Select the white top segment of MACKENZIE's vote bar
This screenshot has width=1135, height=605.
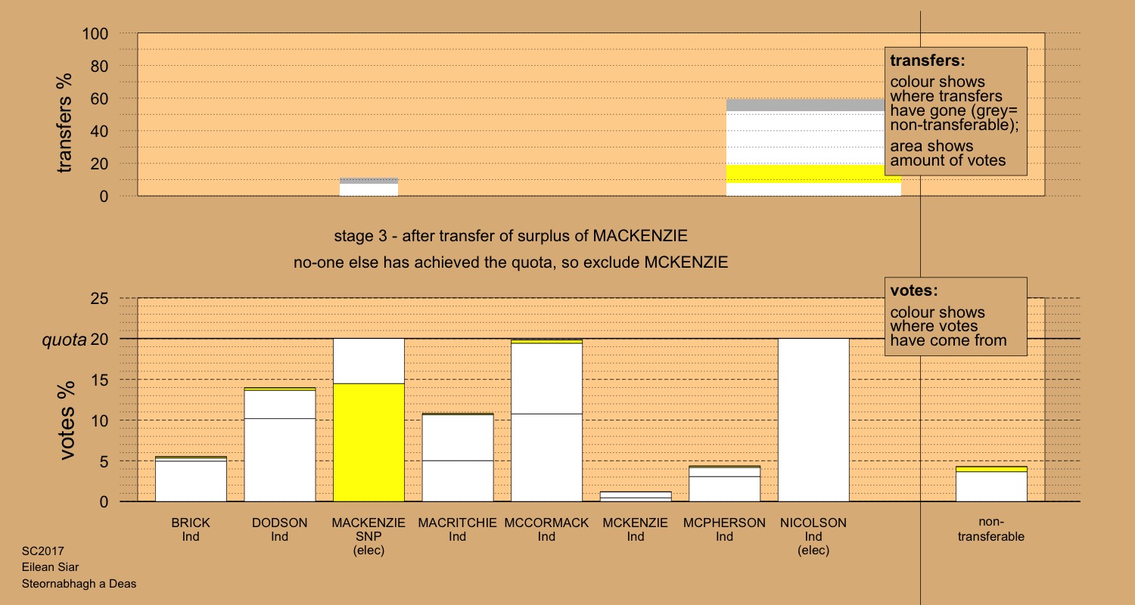pyautogui.click(x=369, y=361)
